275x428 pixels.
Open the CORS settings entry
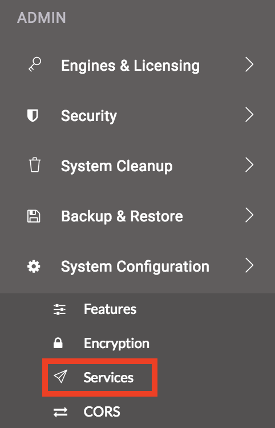click(x=102, y=411)
